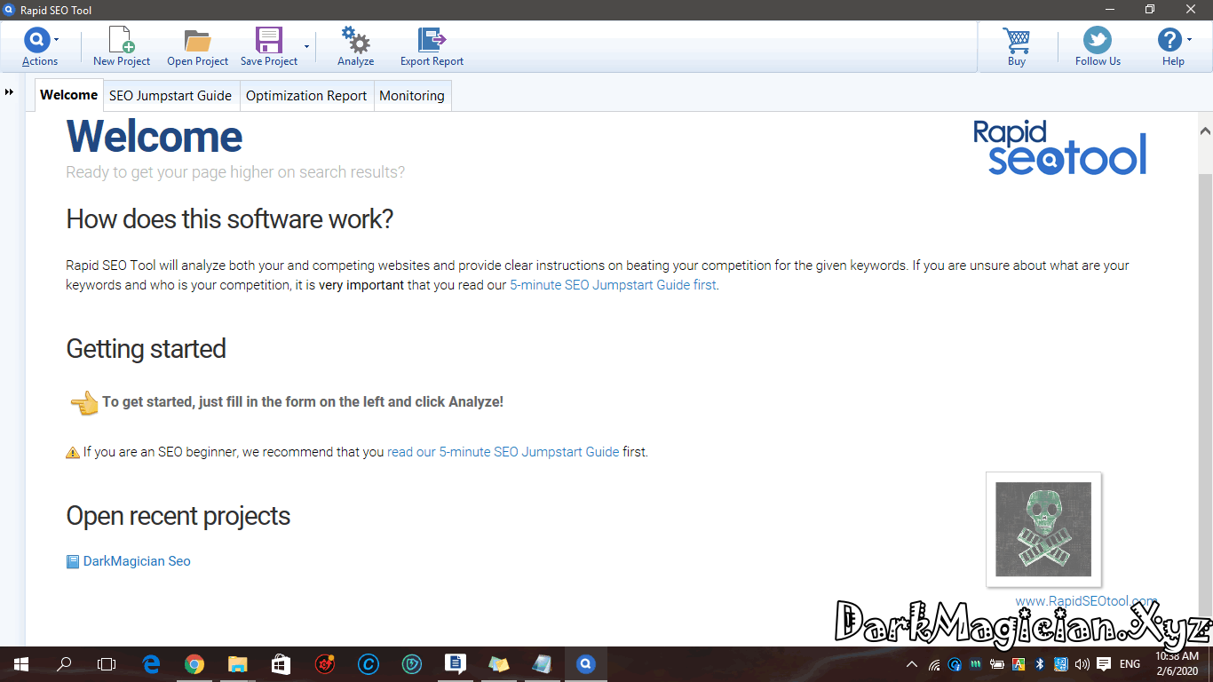Screen dimensions: 1213x682
Task: Open the Actions menu icon
Action: [x=36, y=40]
